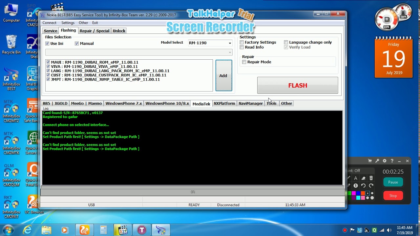The width and height of the screenshot is (420, 236).
Task: Open UC Browser desktop shortcut
Action: tap(34, 205)
